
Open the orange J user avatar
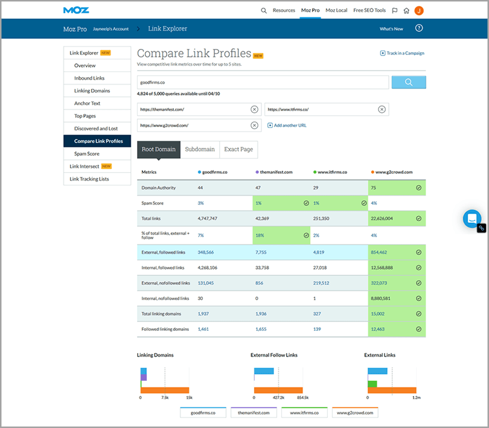(419, 11)
